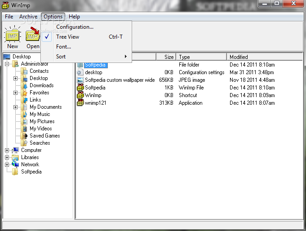Viewport: 306px width, 231px height.
Task: Open the Help menu
Action: click(74, 17)
